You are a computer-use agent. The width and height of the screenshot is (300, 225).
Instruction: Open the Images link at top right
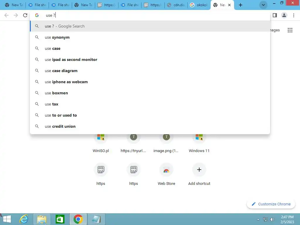coord(275,30)
